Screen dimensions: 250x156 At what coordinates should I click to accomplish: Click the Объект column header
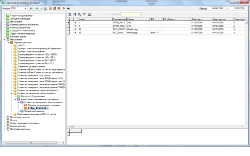[138, 19]
